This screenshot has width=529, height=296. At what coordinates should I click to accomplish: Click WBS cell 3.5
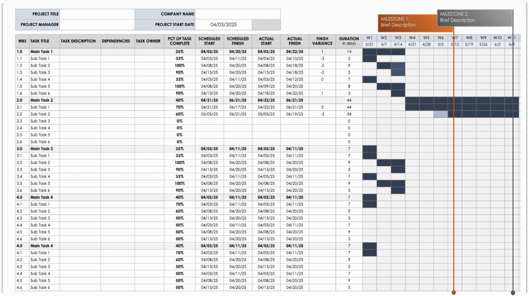(x=22, y=183)
